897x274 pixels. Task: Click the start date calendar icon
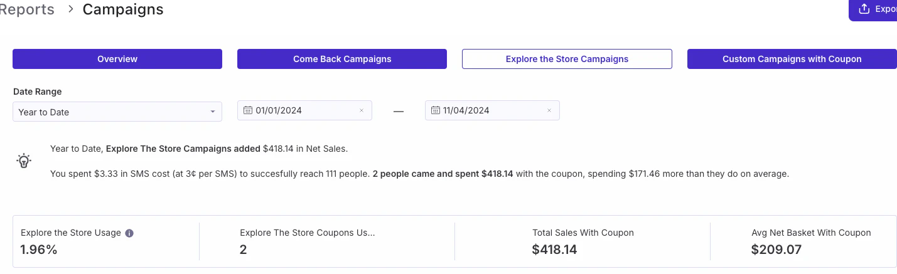click(247, 110)
